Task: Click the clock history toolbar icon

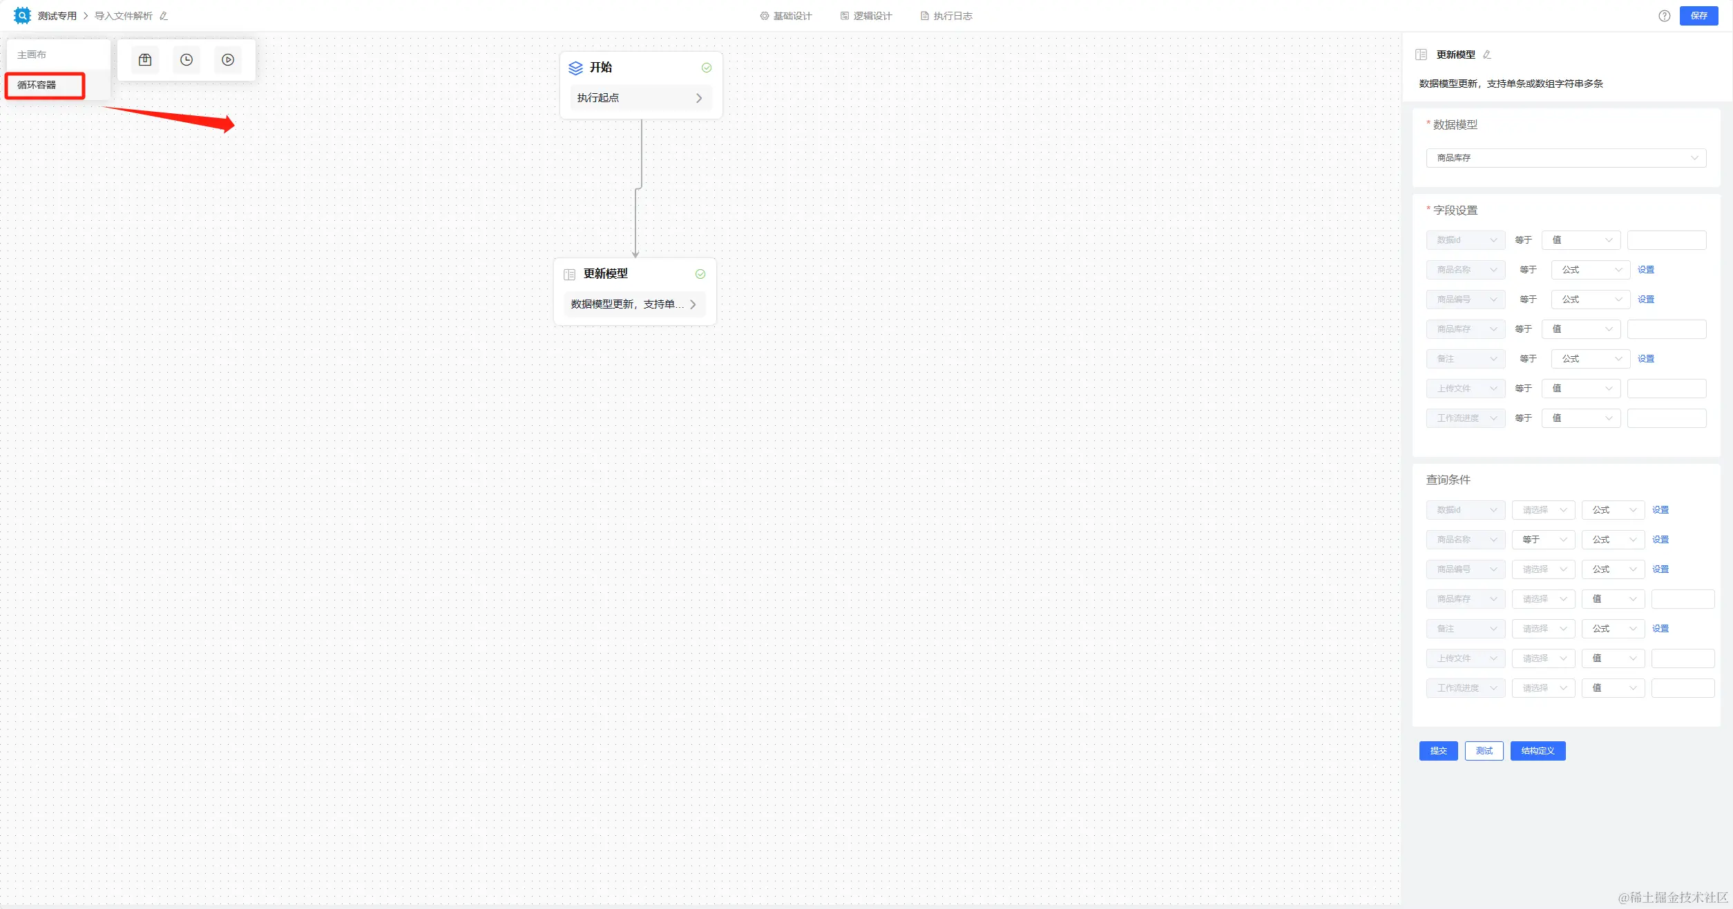Action: (186, 60)
